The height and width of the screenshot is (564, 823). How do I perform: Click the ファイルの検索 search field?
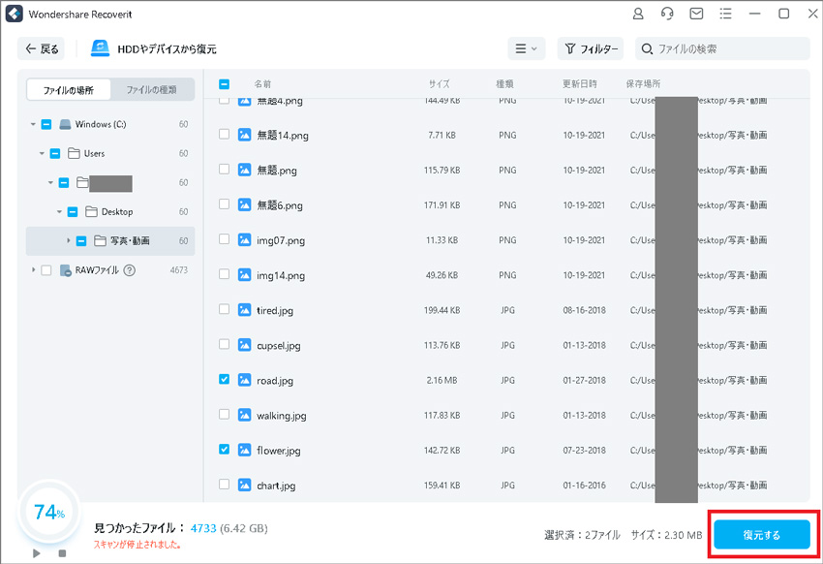click(722, 48)
